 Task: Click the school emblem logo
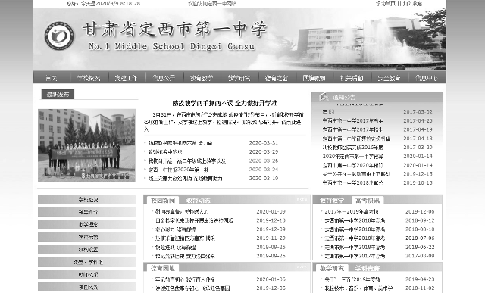[x=59, y=36]
